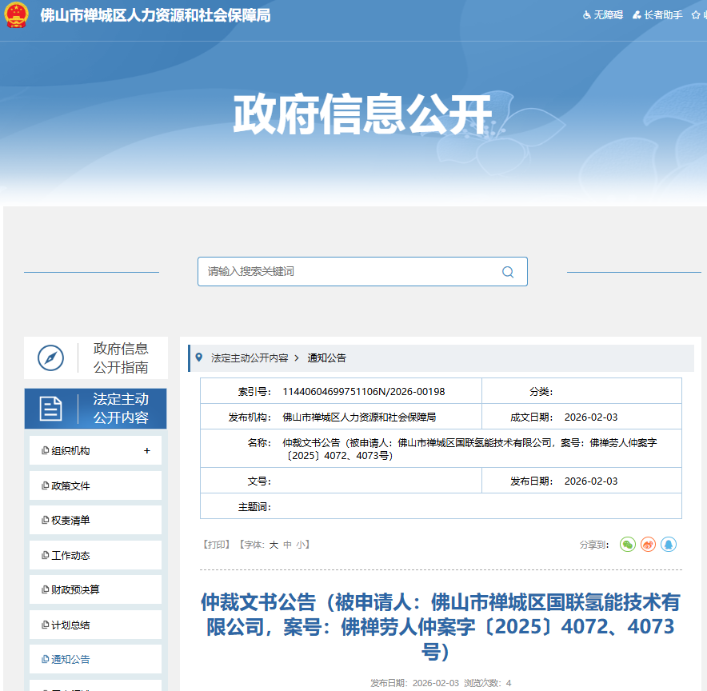Collapse the 组织机构 plus expander
This screenshot has width=707, height=691.
click(x=146, y=450)
